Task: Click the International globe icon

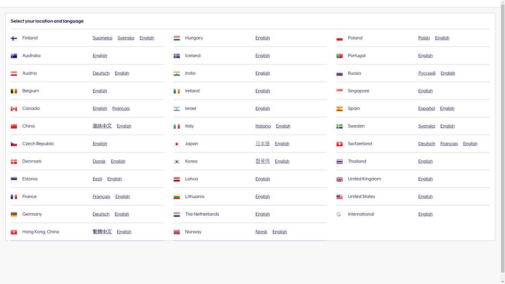Action: pyautogui.click(x=339, y=215)
